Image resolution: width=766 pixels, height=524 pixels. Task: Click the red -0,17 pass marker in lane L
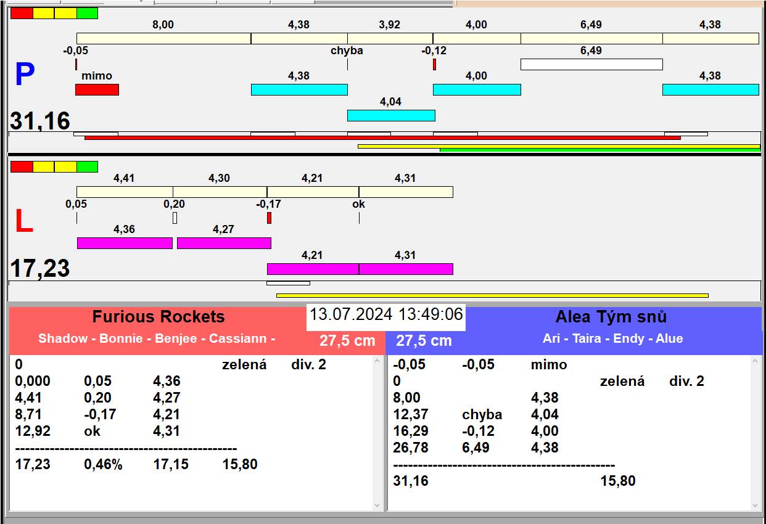(269, 218)
